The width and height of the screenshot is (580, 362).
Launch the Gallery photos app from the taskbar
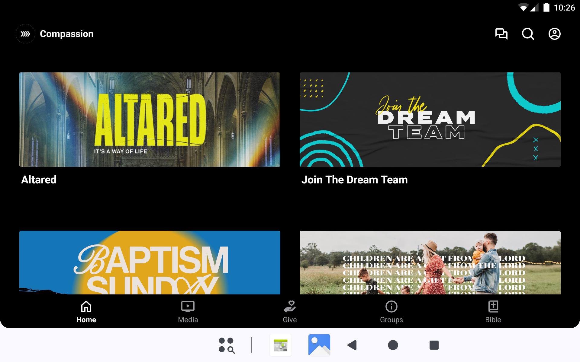coord(319,345)
